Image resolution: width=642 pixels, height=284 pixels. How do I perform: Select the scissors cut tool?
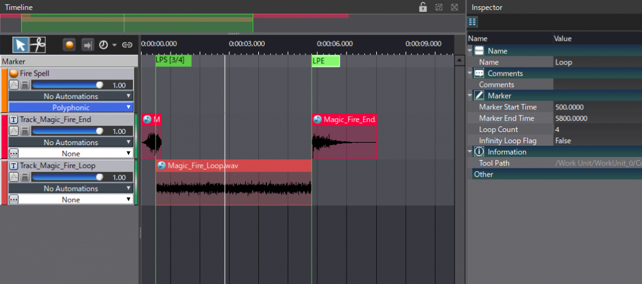point(38,45)
